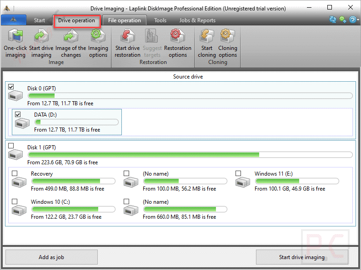
Task: Open the File operation tab
Action: coord(124,20)
